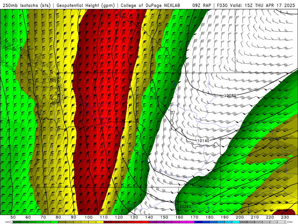Click the 170 knot color scale label
Screen dimensions: 298x224
coord(194,217)
